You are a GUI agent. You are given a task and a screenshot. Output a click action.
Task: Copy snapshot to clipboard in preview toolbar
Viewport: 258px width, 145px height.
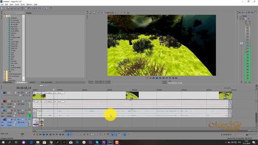125,12
